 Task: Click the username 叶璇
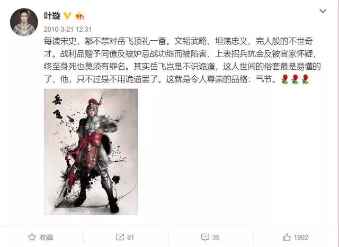[x=52, y=16]
